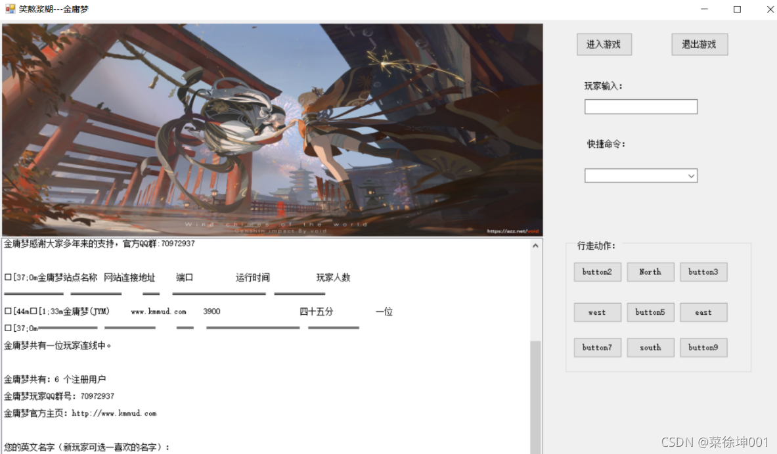777x454 pixels.
Task: Click the app icon in title bar
Action: tap(10, 9)
